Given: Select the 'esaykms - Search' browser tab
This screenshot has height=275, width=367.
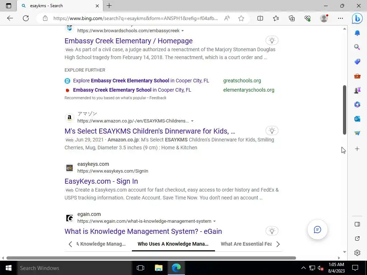Looking at the screenshot, I should 60,6.
